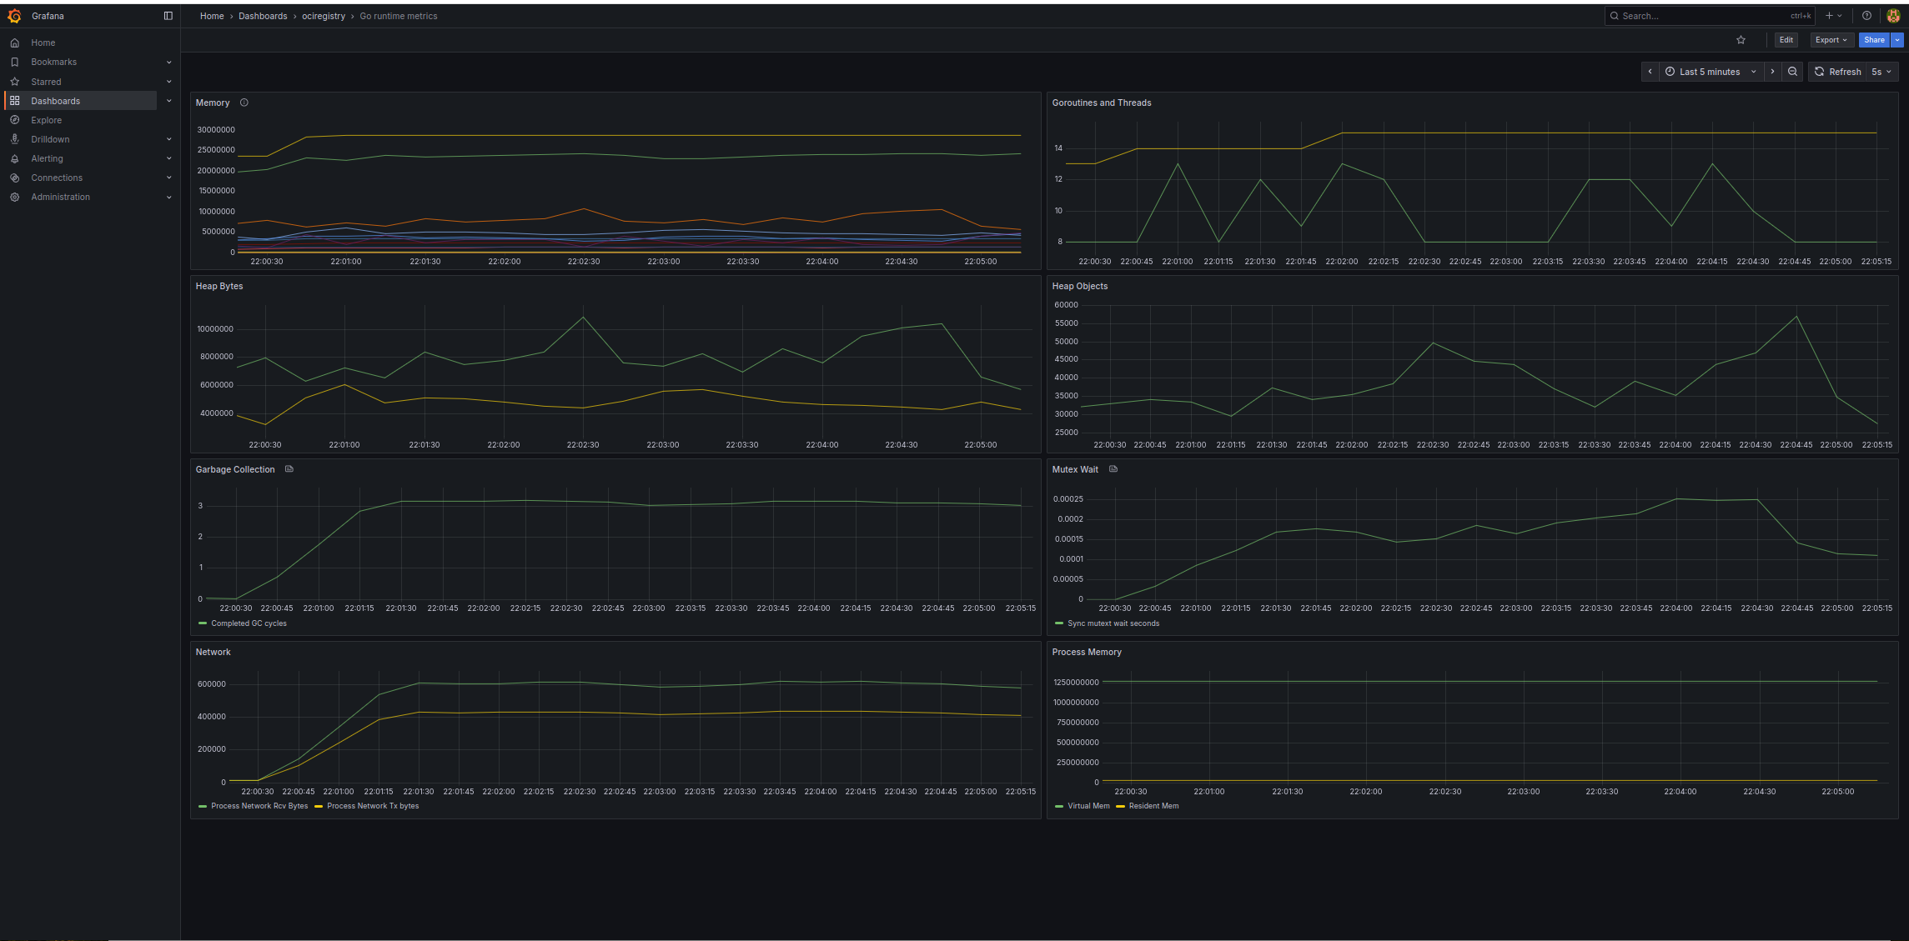Click the star to favorite this dashboard

(x=1741, y=39)
